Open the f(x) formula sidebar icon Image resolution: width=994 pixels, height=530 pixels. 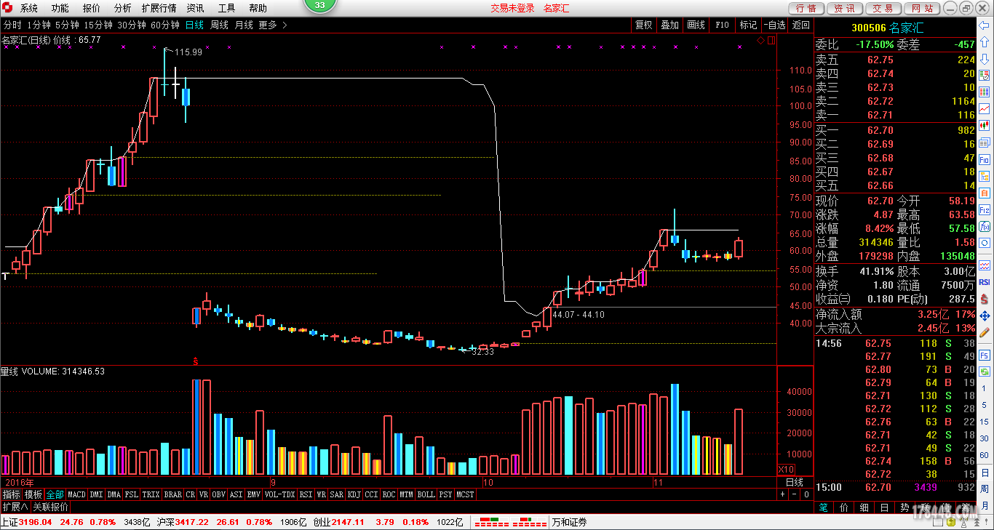985,226
